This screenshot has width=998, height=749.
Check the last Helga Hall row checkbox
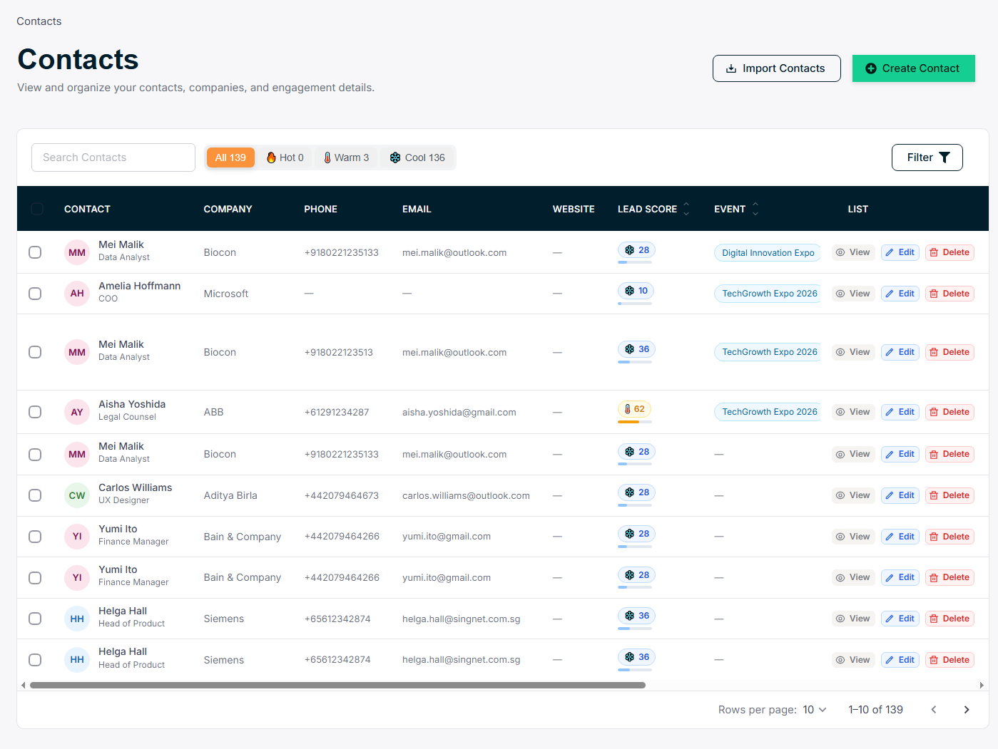[x=35, y=660]
